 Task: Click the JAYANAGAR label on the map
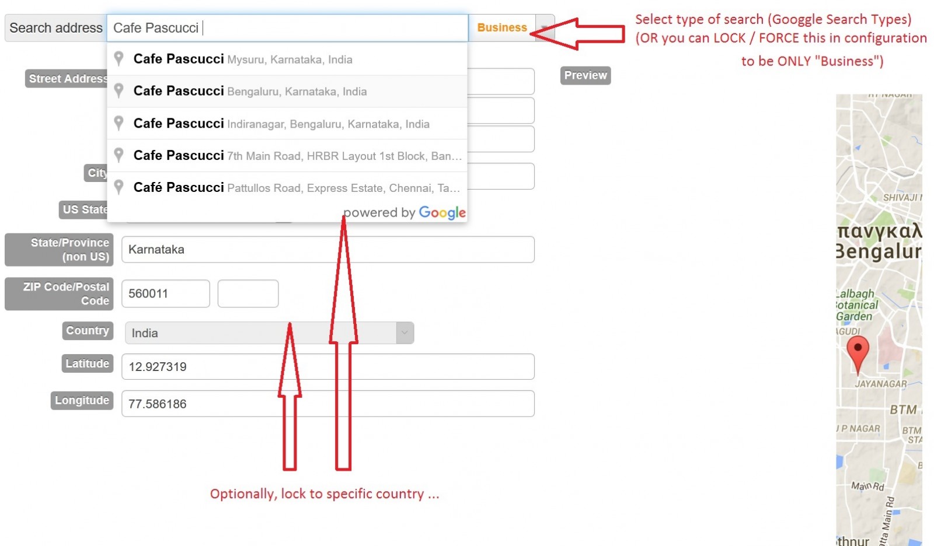pyautogui.click(x=881, y=384)
